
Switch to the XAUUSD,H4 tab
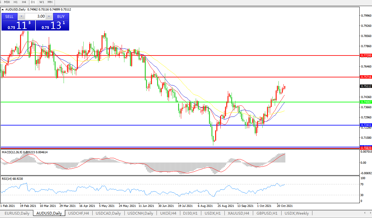239,213
